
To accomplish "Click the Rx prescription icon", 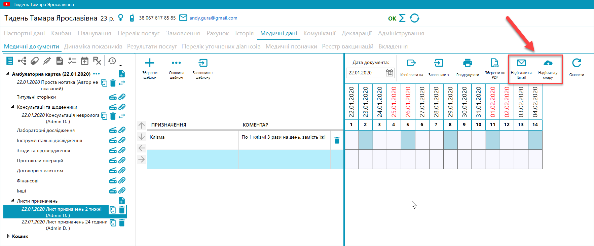I will [97, 61].
